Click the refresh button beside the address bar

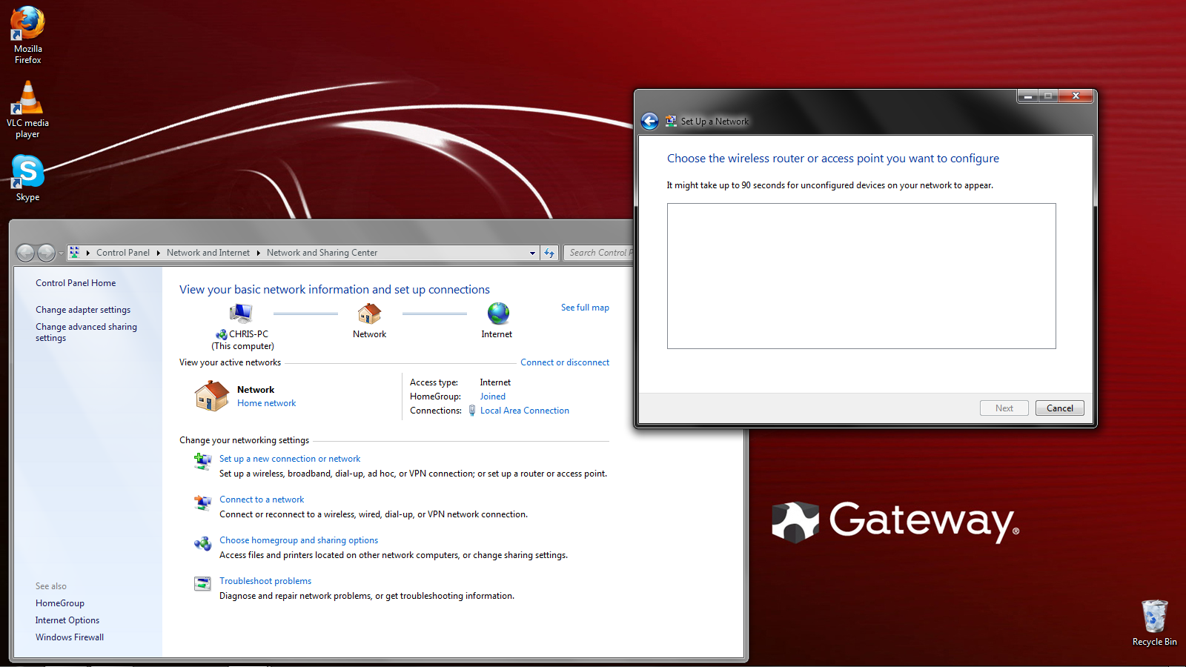pos(549,253)
